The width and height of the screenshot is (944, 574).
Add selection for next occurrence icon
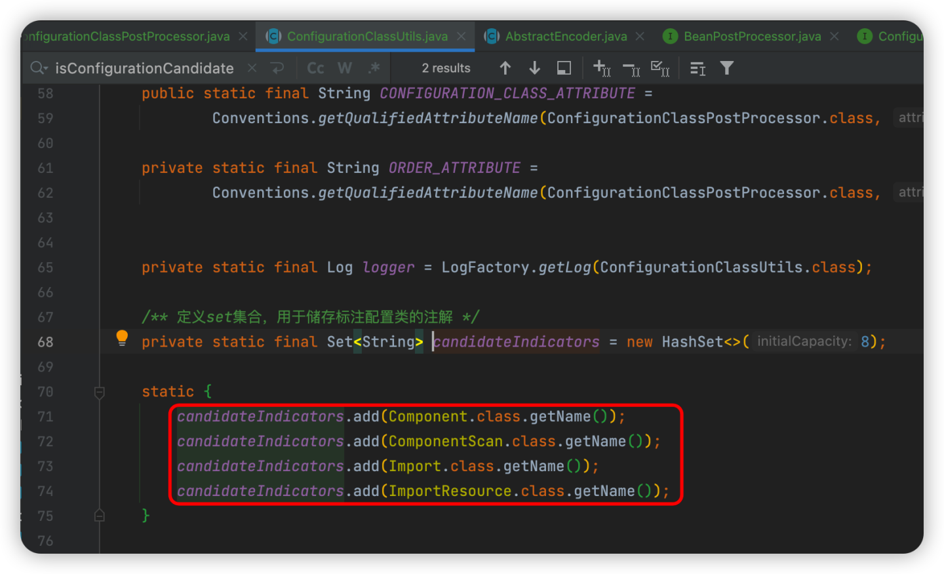pos(602,68)
